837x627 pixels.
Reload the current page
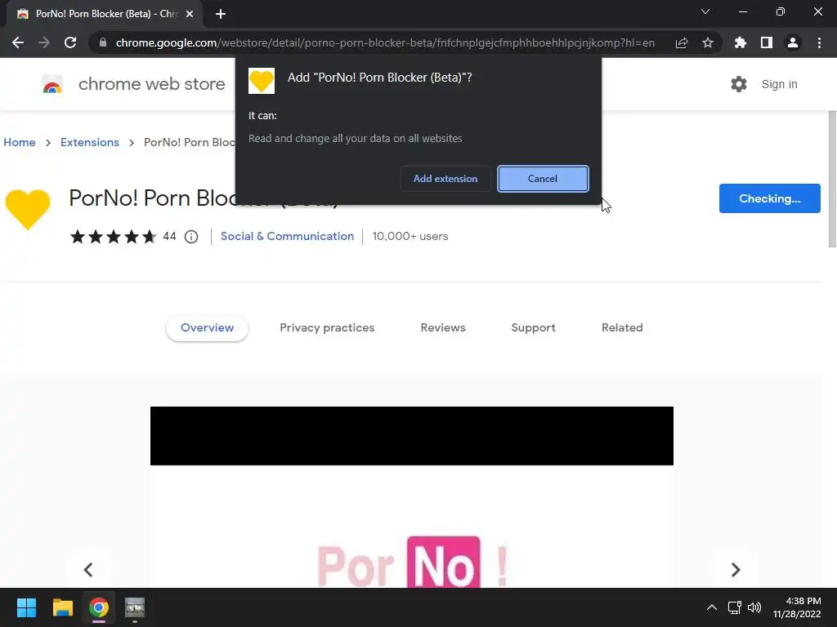[x=70, y=42]
